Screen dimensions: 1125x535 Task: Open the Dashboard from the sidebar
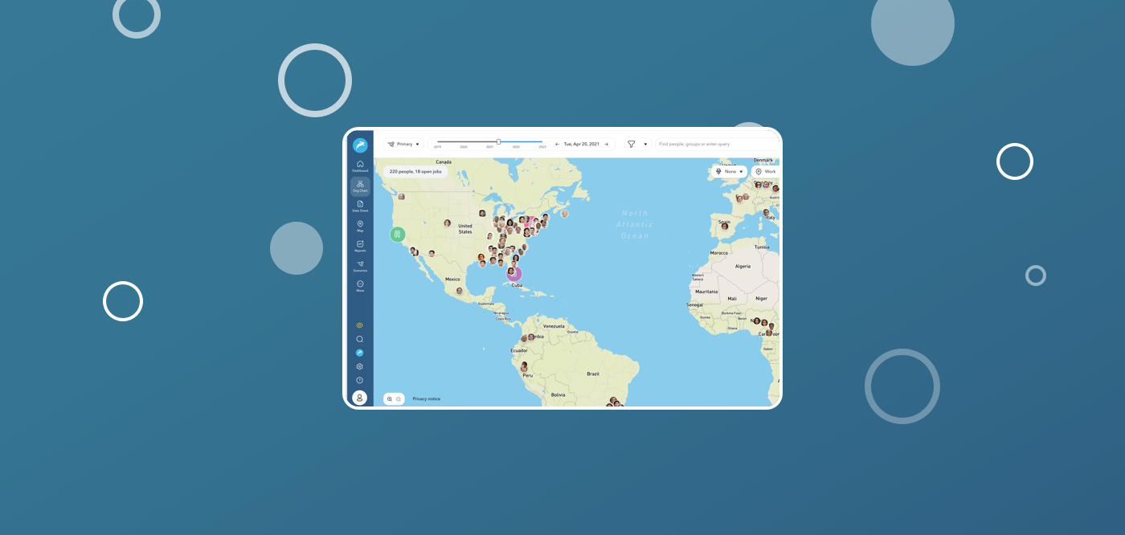pos(359,167)
